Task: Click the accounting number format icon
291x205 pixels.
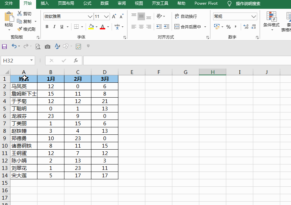Action: pos(217,27)
